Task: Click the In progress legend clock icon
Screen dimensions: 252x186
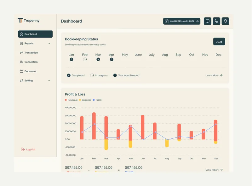Action: tap(92, 75)
